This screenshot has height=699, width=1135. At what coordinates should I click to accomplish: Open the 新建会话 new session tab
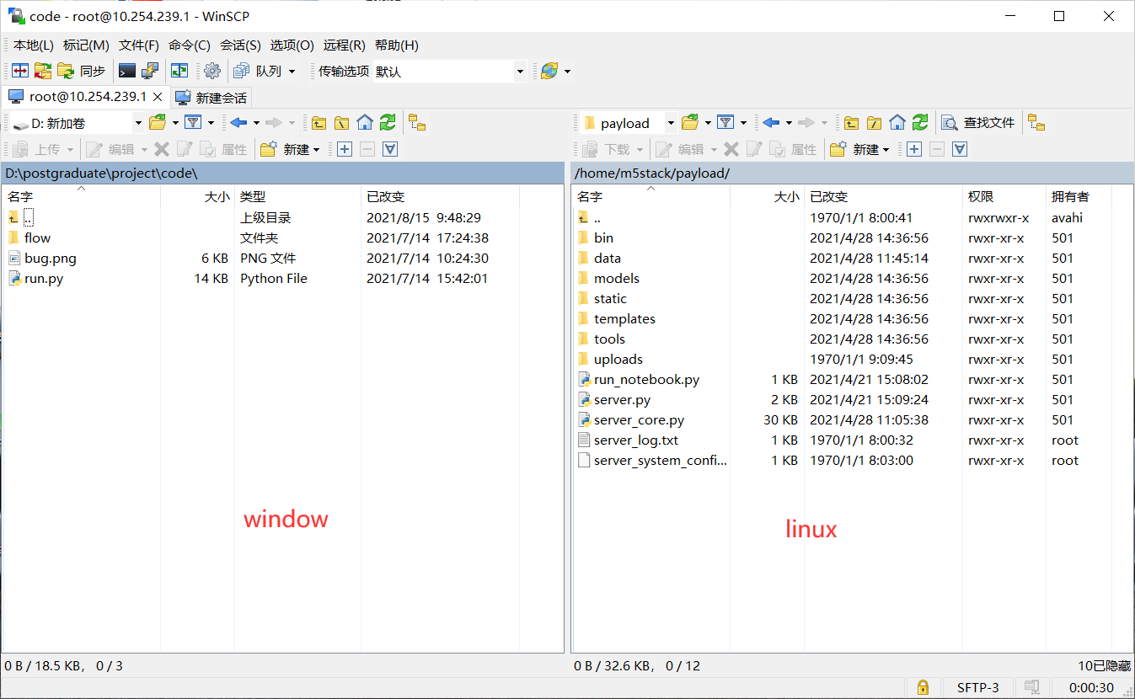[x=211, y=98]
